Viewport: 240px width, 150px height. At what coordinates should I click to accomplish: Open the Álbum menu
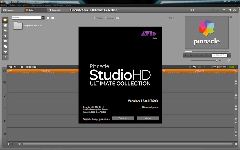coord(26,5)
